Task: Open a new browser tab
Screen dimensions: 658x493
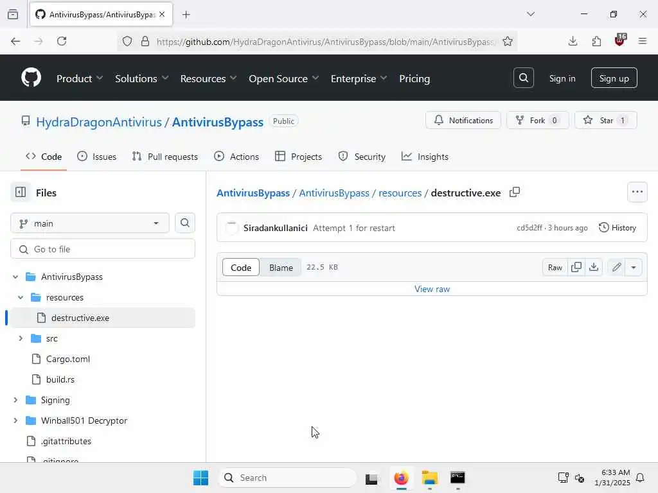Action: (x=186, y=15)
